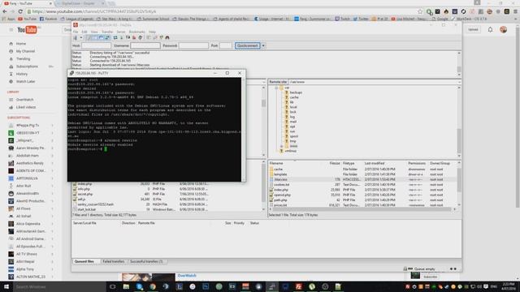Click the Quickconnect button
Screen dimensions: 520x292
click(248, 45)
